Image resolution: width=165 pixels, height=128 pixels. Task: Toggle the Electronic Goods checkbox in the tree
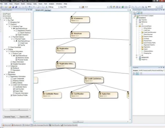pos(16,58)
